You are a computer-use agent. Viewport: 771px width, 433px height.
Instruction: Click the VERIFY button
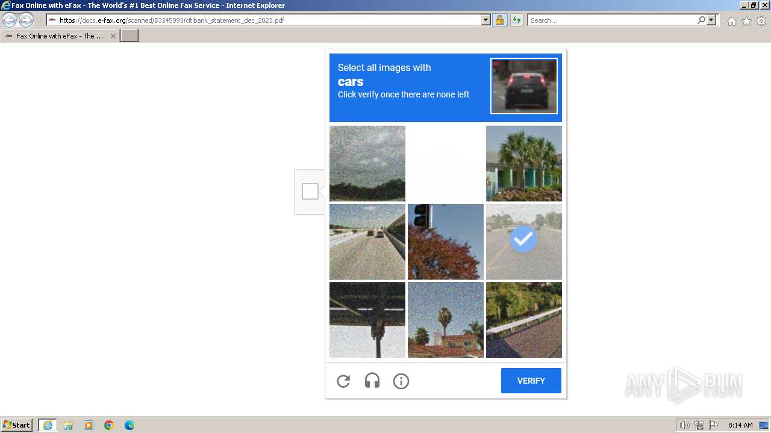(x=531, y=381)
